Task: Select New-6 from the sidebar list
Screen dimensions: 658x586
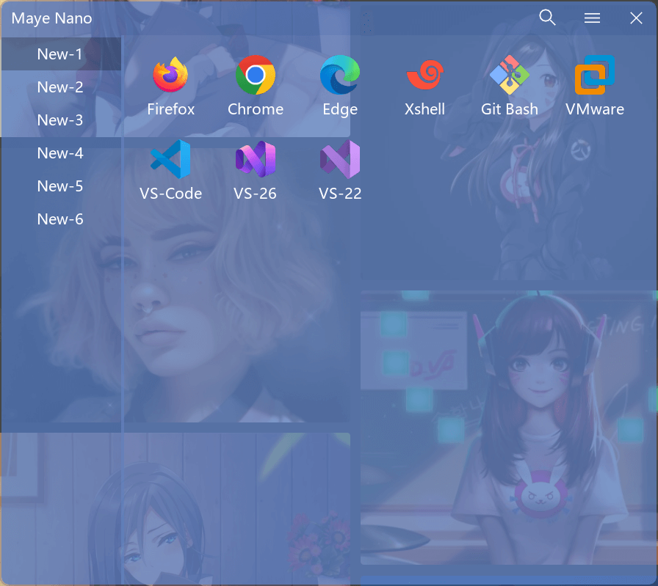Action: pyautogui.click(x=60, y=219)
